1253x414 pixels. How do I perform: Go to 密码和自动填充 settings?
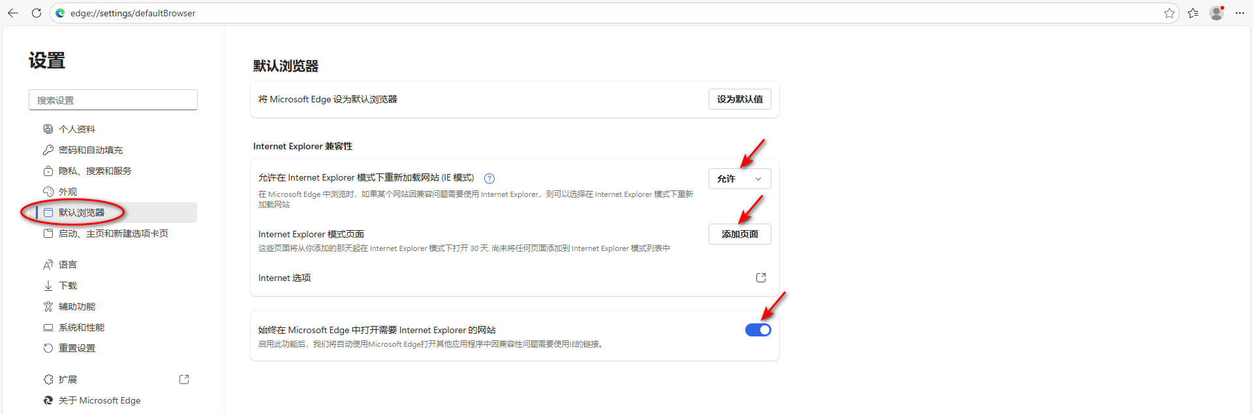tap(90, 150)
